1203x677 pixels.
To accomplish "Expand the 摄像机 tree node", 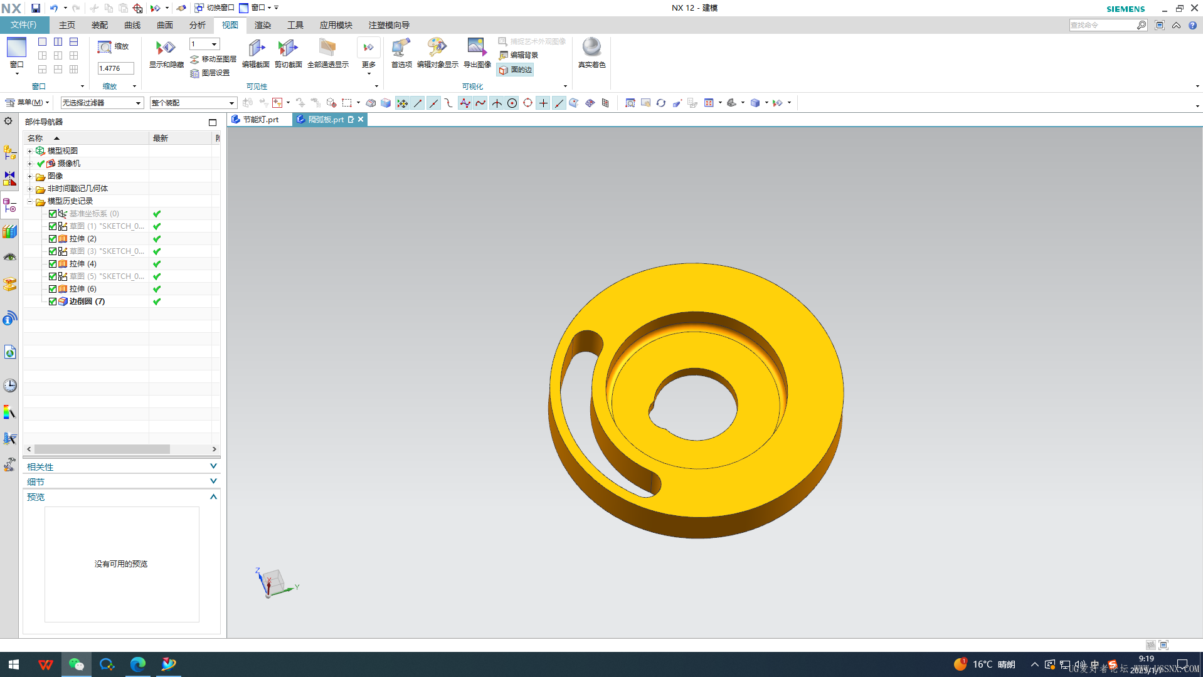I will click(x=29, y=164).
